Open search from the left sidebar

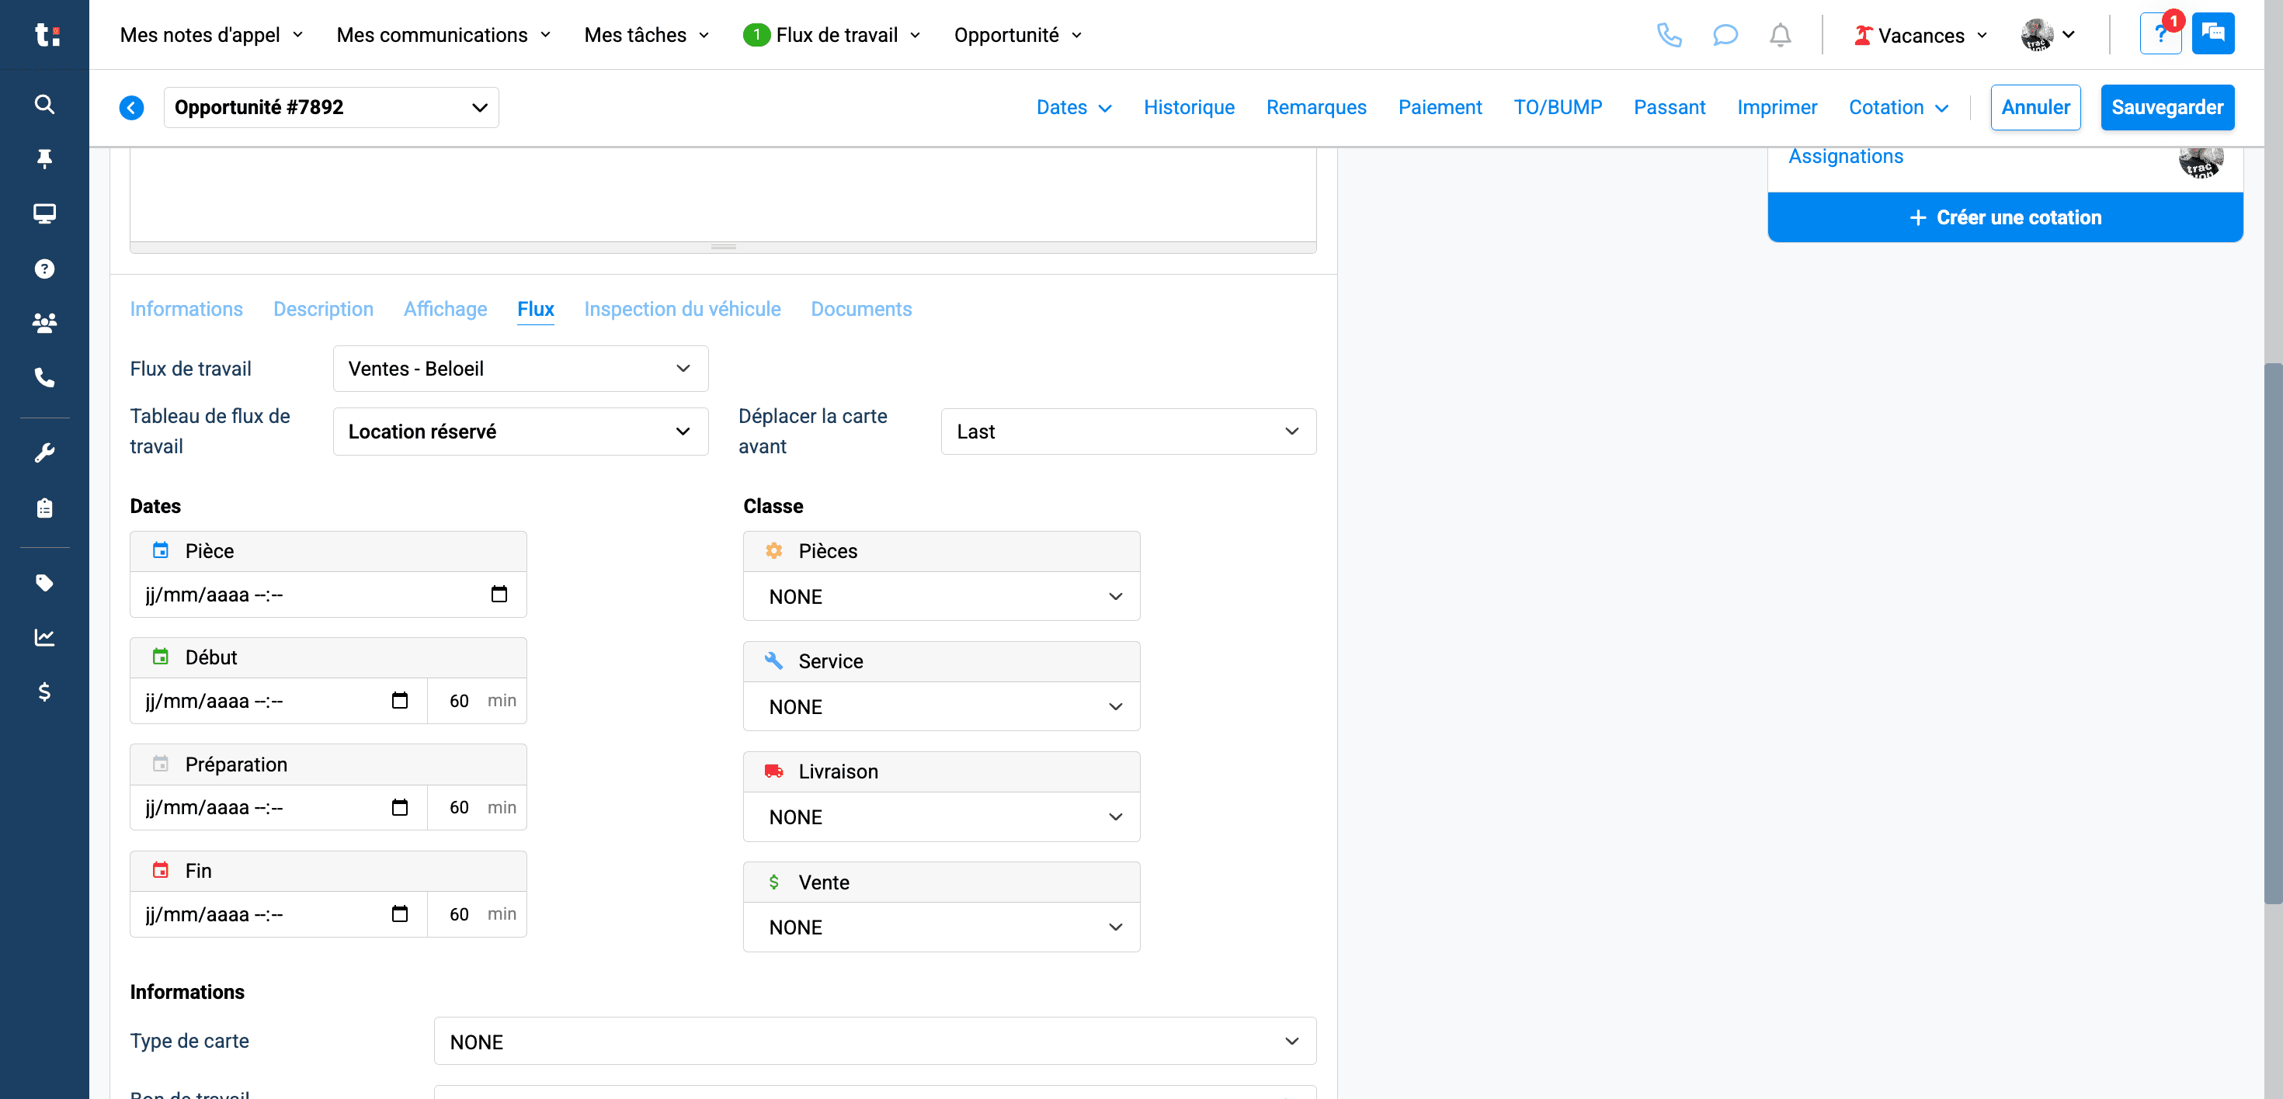coord(44,105)
